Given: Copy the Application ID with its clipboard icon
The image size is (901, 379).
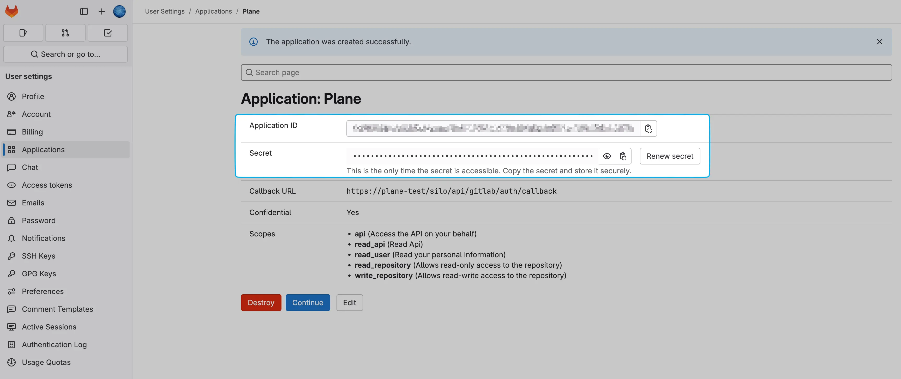Looking at the screenshot, I should [648, 128].
